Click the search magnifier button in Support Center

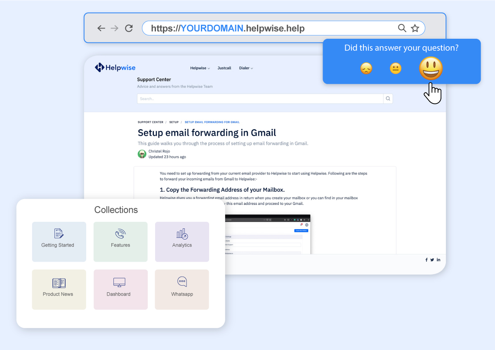point(388,99)
